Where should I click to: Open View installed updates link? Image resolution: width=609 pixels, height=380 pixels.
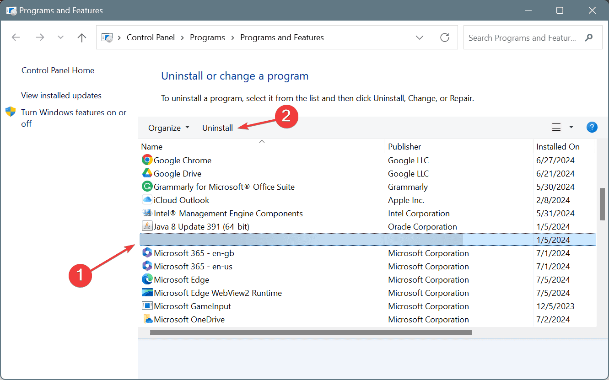[61, 96]
